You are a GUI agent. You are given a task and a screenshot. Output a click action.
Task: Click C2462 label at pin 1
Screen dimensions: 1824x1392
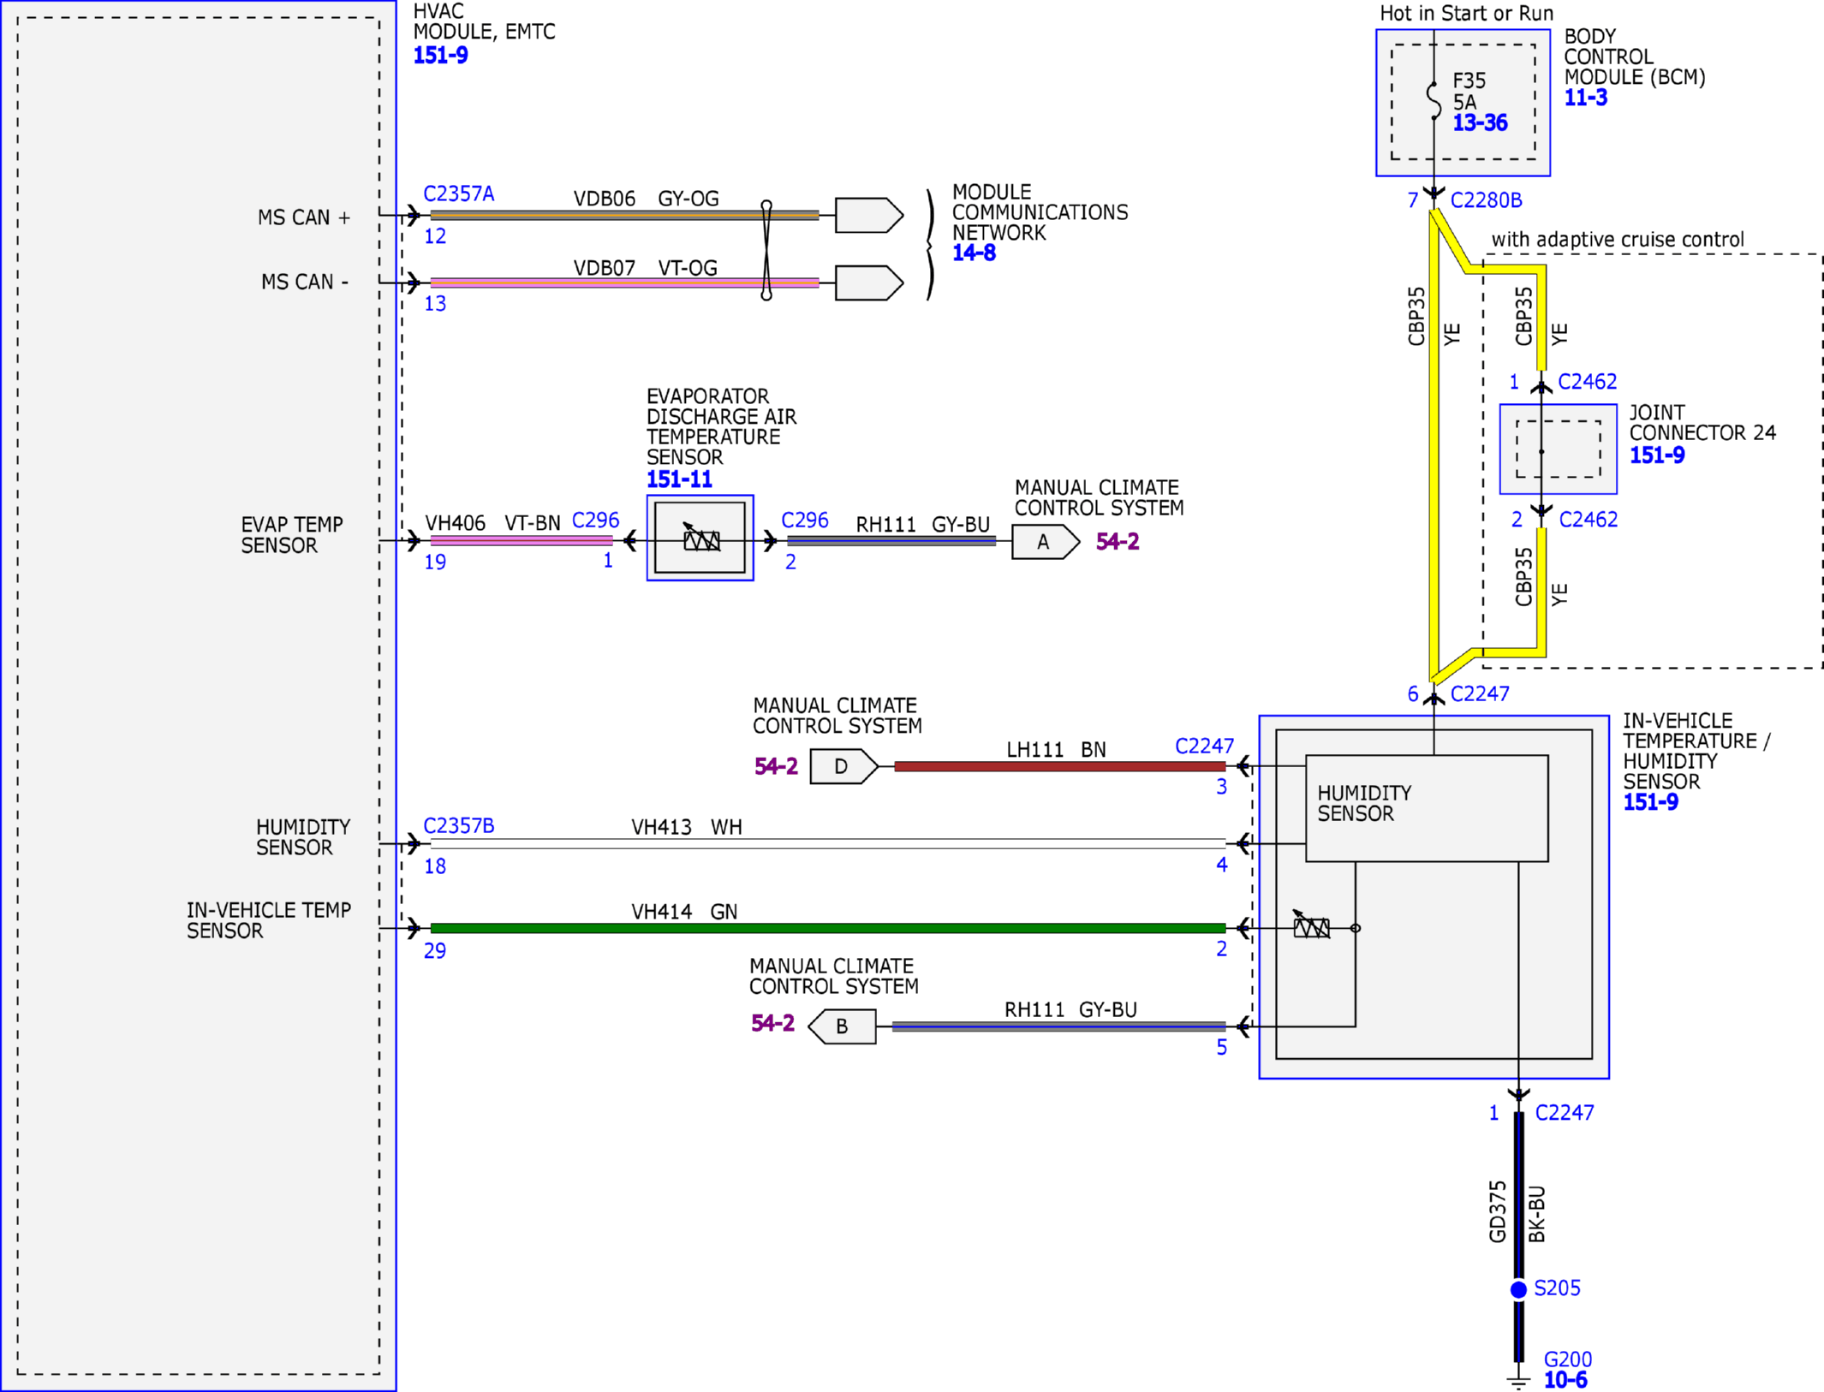pyautogui.click(x=1588, y=382)
